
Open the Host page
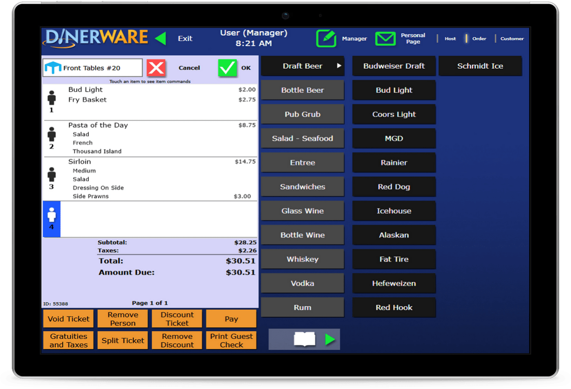(x=450, y=39)
